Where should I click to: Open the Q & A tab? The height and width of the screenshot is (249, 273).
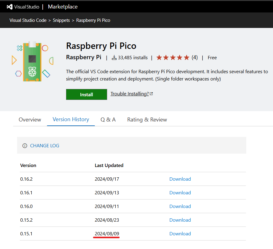108,120
